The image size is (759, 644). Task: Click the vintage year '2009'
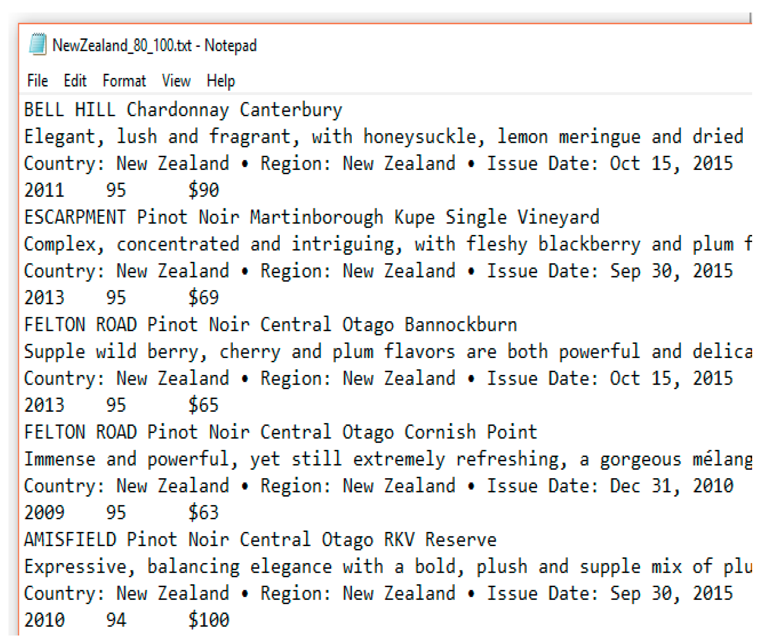click(x=44, y=513)
